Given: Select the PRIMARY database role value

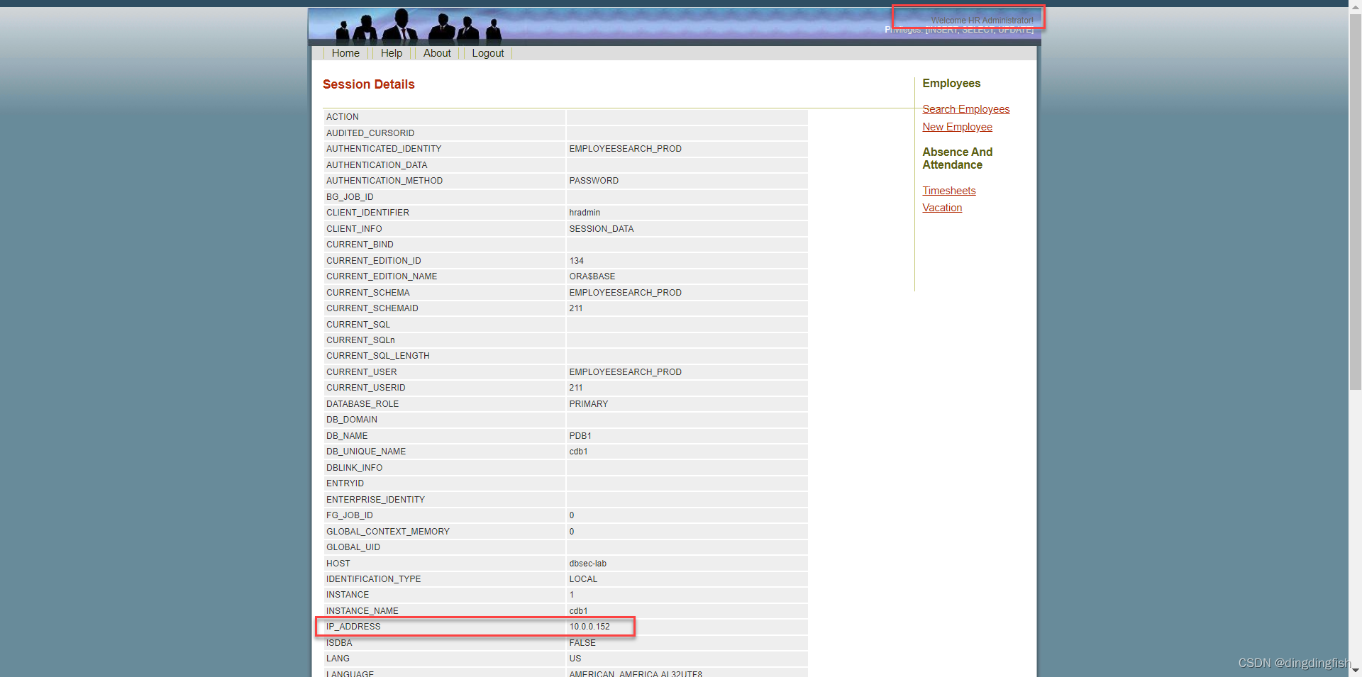Looking at the screenshot, I should tap(588, 404).
